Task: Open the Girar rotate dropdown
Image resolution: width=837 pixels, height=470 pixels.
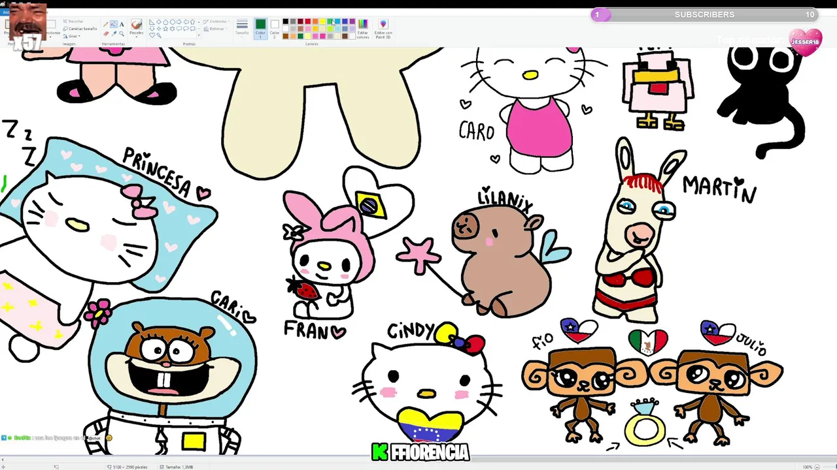Action: [71, 36]
